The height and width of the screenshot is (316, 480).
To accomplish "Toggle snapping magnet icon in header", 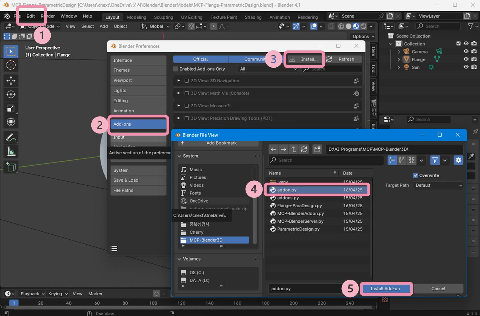I will click(191, 26).
